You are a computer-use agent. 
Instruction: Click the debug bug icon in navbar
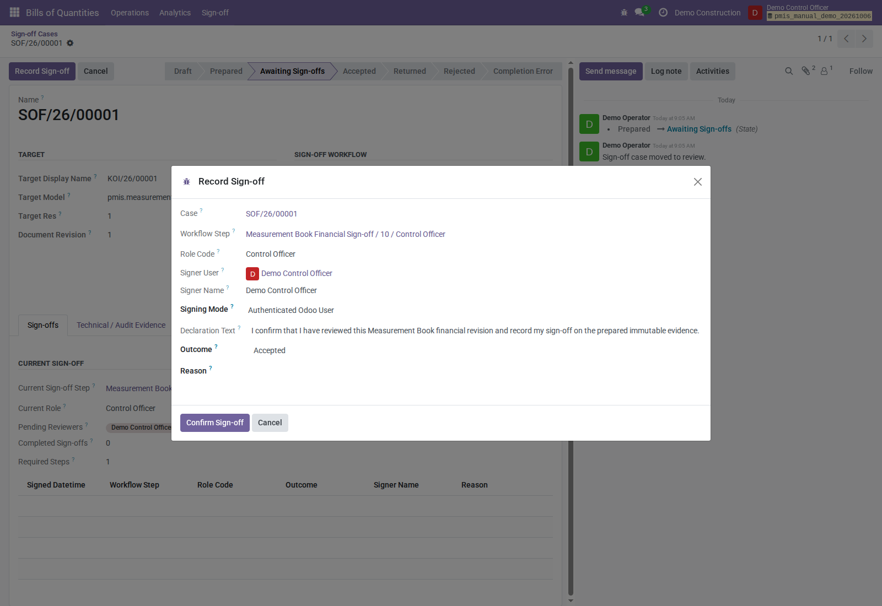click(x=624, y=12)
